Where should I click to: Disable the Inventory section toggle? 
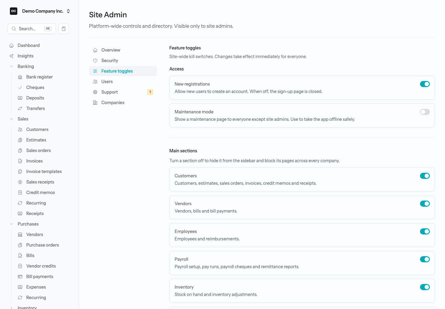pyautogui.click(x=425, y=287)
